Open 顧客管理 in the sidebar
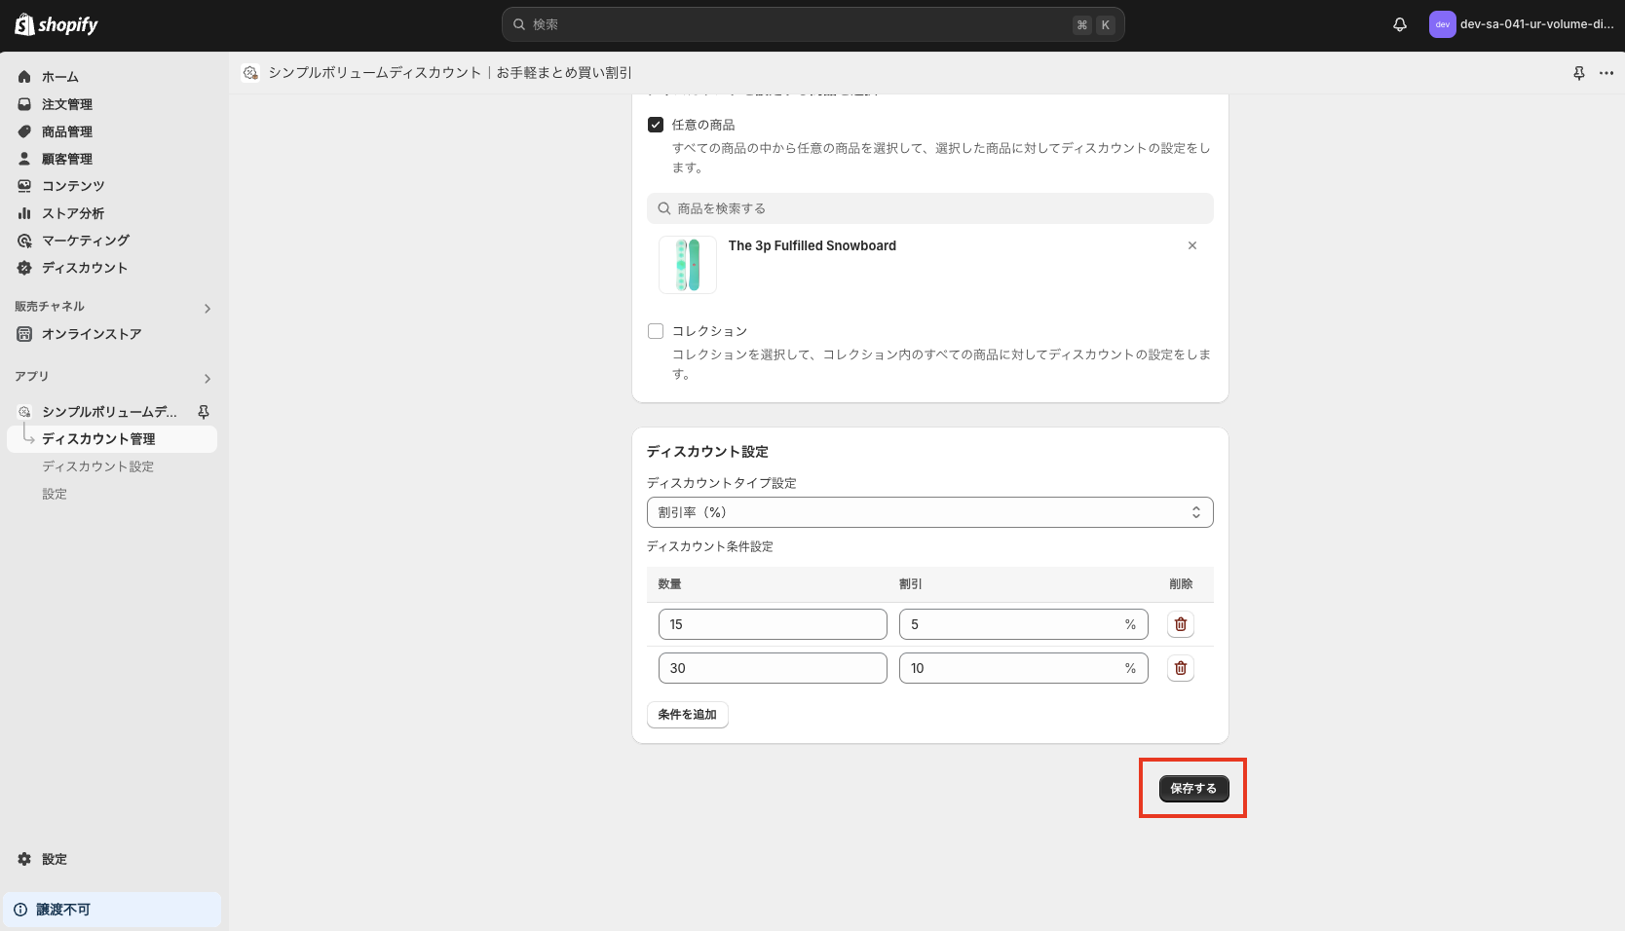Screen dimensions: 1625x931 tap(67, 159)
